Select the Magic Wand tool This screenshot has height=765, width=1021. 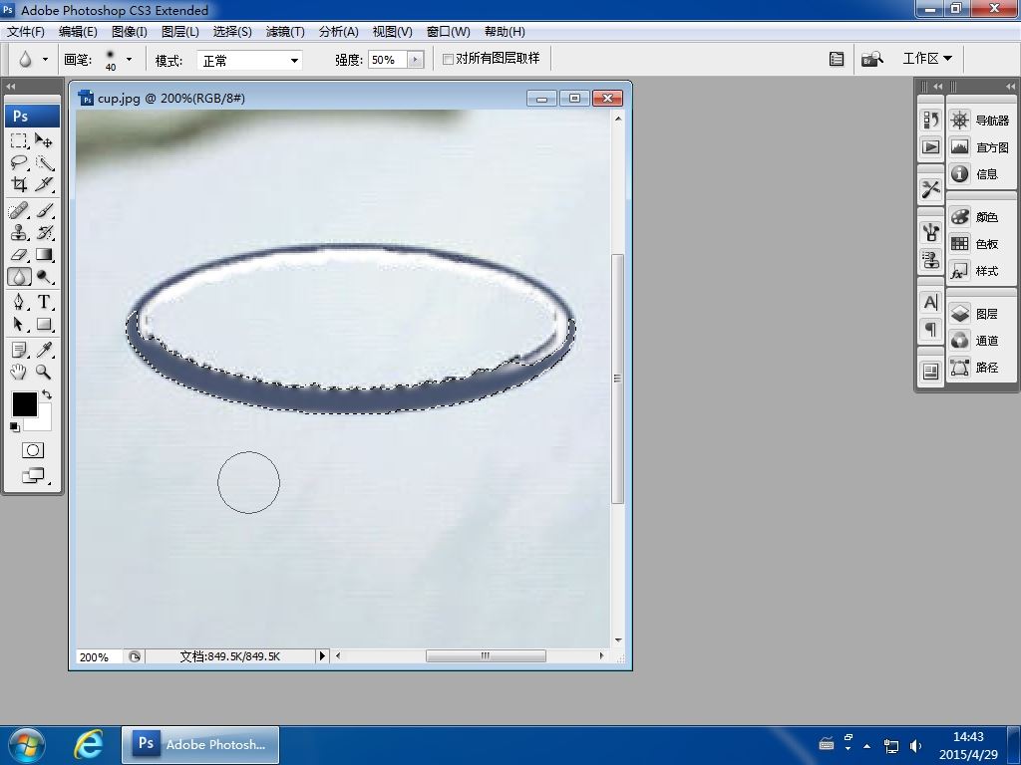(x=44, y=162)
